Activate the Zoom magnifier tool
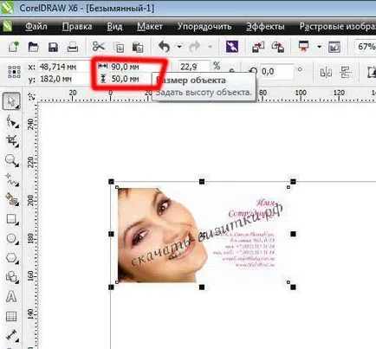The image size is (376, 349). 11,160
